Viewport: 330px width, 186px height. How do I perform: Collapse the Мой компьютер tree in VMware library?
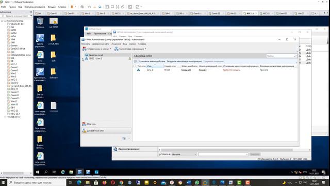click(x=2, y=21)
